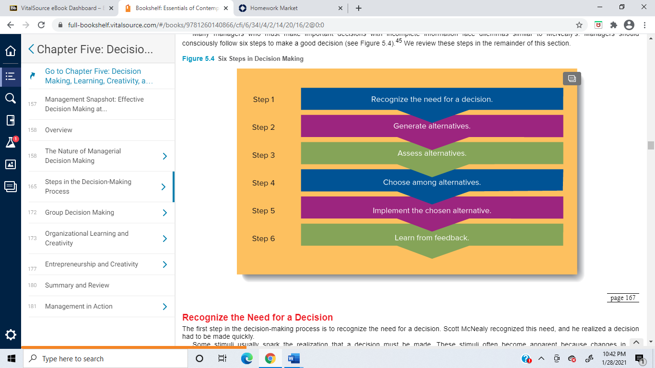This screenshot has width=655, height=368.
Task: Click the Recognize the Need for a Decision heading
Action: [257, 318]
